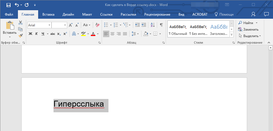Click the Format Painter brush icon
273x131 pixels.
(x=20, y=36)
